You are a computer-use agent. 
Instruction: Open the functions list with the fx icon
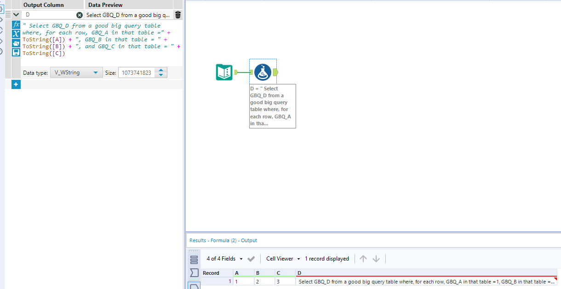(16, 25)
